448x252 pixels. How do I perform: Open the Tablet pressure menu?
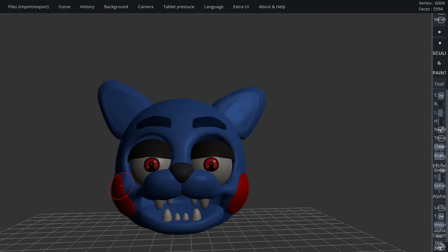point(179,6)
